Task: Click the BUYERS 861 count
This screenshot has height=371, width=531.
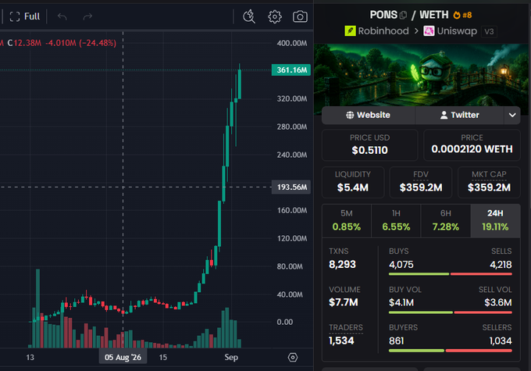Action: (396, 341)
